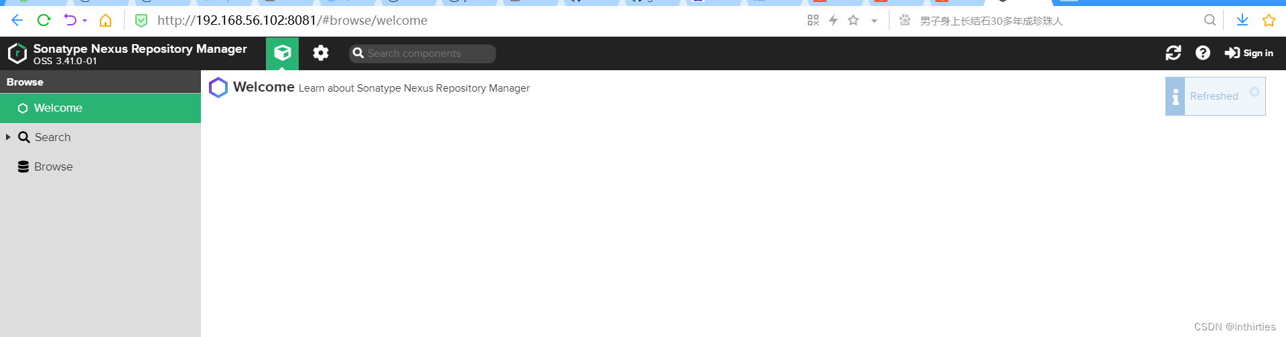Click the magnifier icon in browser search
Screen dimensions: 1286x337
1210,20
